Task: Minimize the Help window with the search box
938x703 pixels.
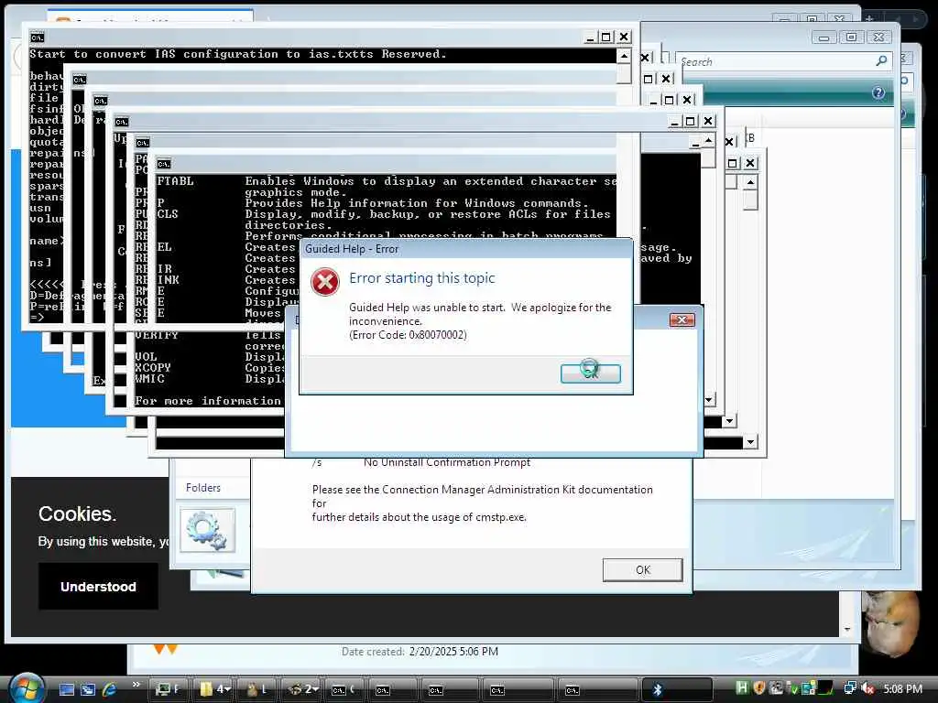Action: [x=824, y=38]
